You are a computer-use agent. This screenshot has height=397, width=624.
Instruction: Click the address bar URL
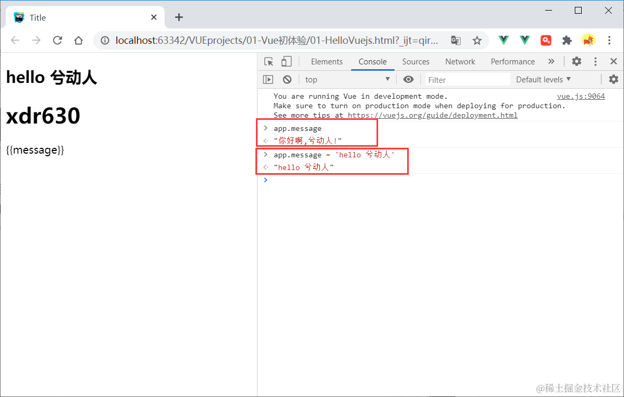click(277, 40)
